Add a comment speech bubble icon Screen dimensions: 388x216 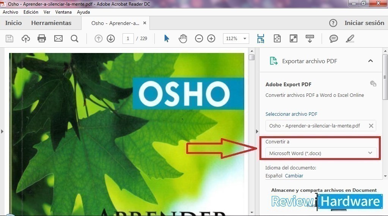[333, 39]
